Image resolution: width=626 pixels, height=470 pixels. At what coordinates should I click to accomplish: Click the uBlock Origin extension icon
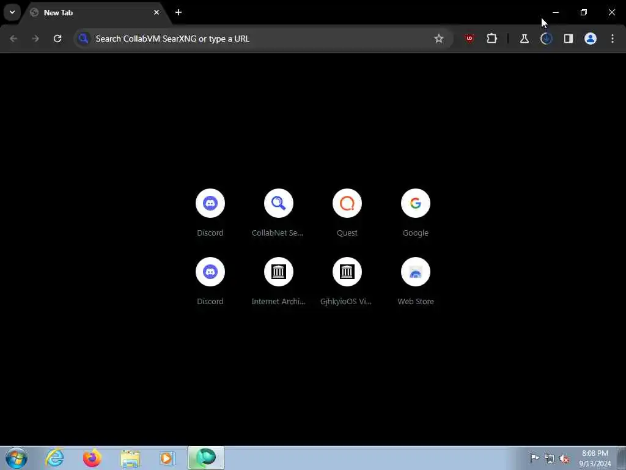coord(469,39)
